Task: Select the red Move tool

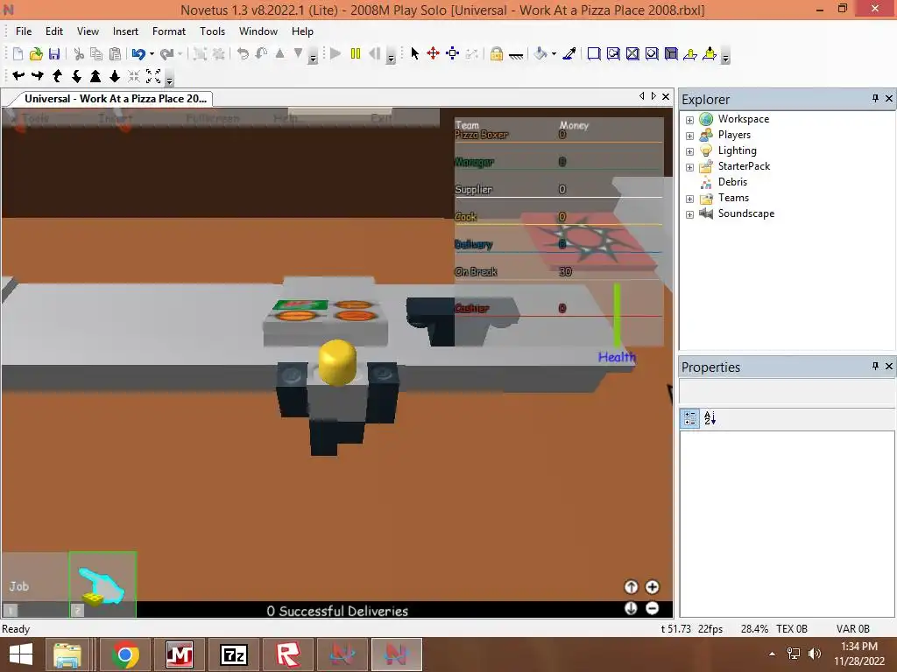Action: click(x=433, y=53)
